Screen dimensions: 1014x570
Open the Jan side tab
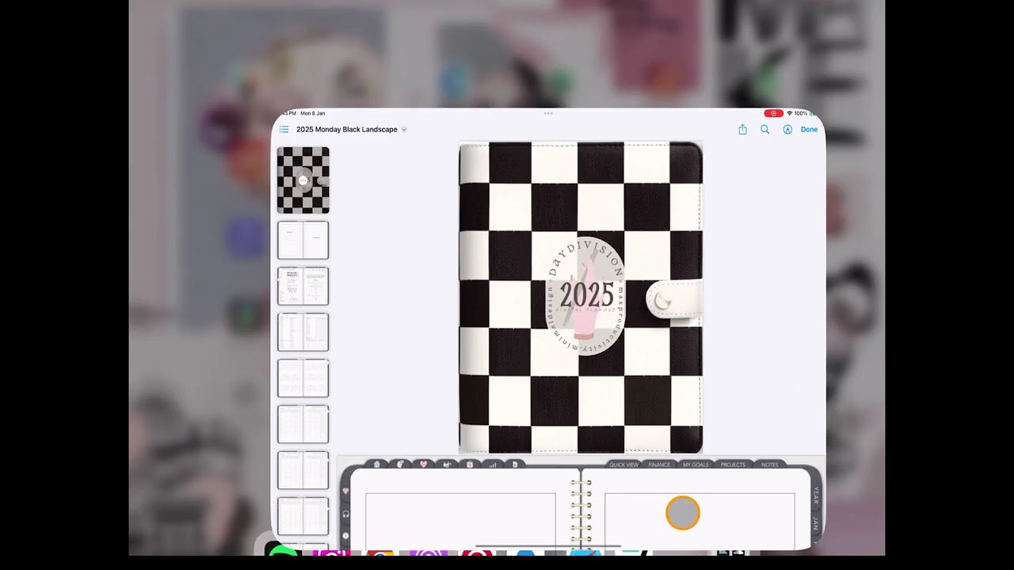816,523
